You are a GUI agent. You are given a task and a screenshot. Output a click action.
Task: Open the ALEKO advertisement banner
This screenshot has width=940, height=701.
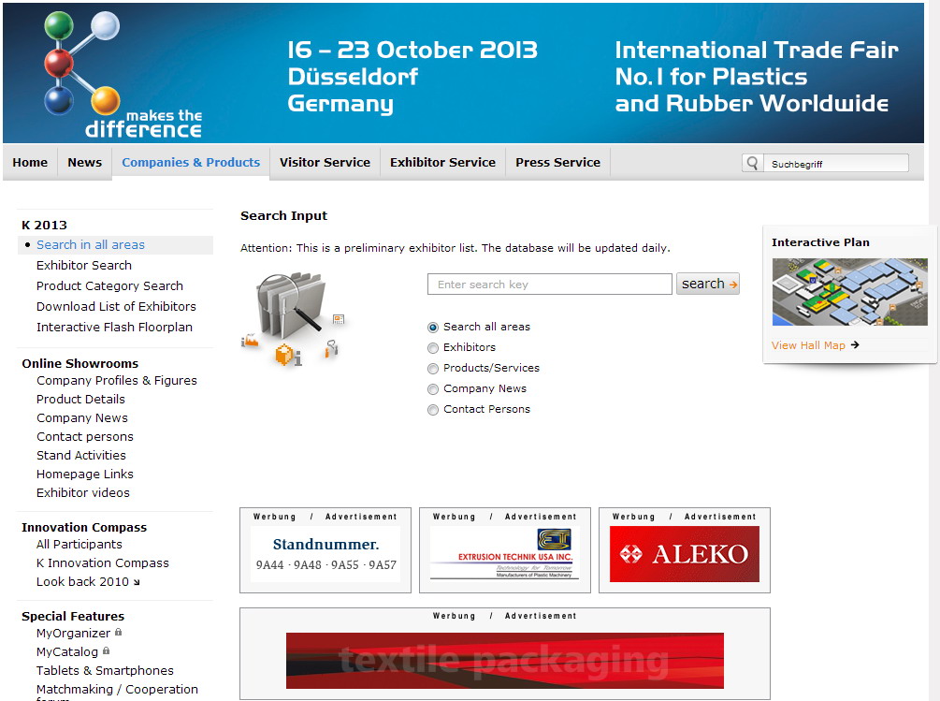pyautogui.click(x=684, y=554)
